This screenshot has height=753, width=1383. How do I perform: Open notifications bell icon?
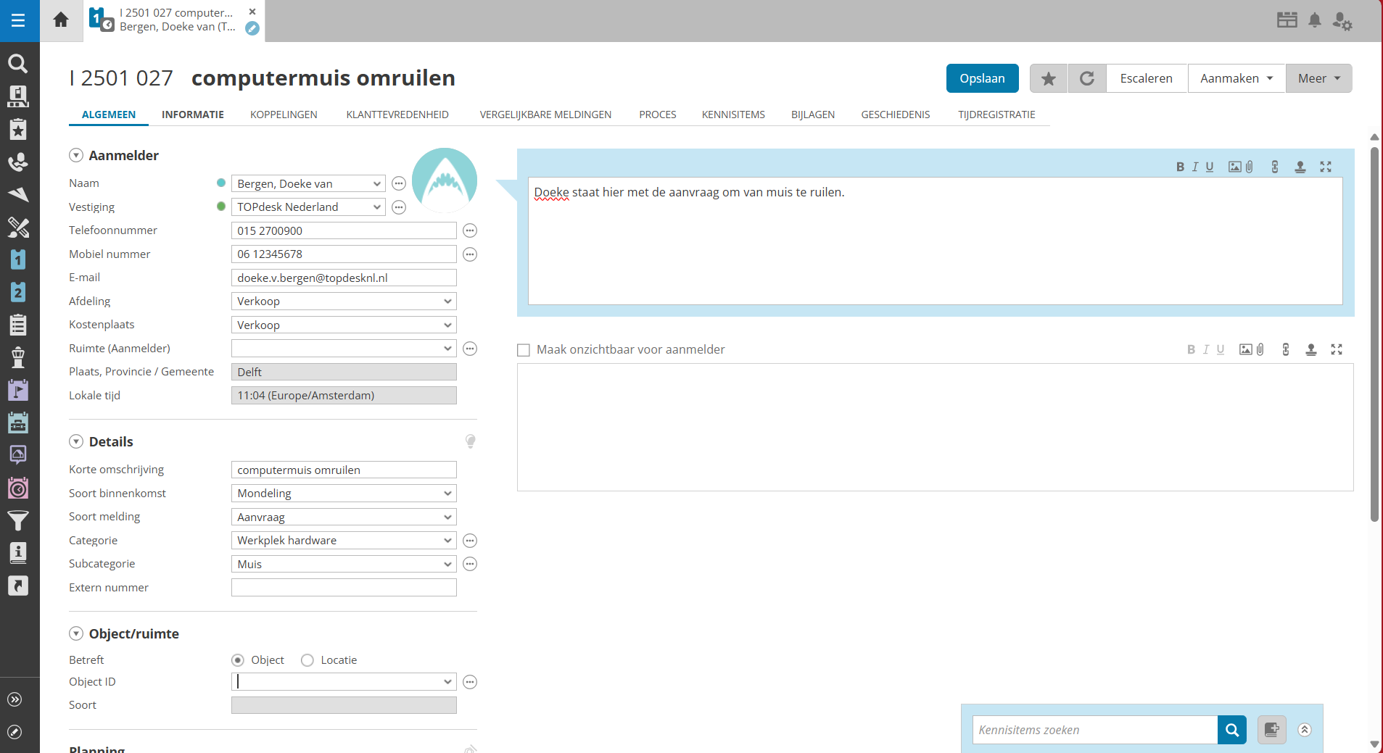coord(1314,20)
